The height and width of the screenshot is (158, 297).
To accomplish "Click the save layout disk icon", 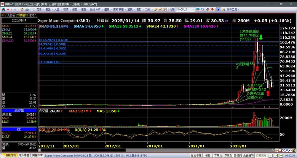I will tap(160, 9).
